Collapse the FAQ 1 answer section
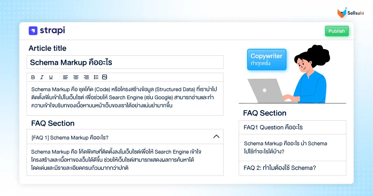Image resolution: width=373 pixels, height=196 pixels. [216, 136]
